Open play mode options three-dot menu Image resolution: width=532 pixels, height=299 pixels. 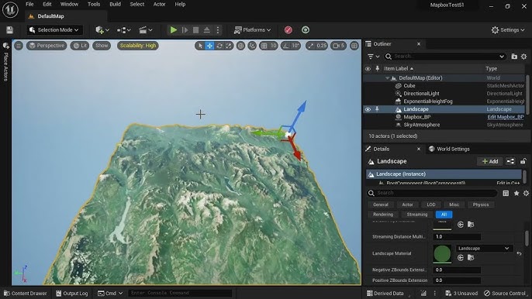(x=218, y=30)
